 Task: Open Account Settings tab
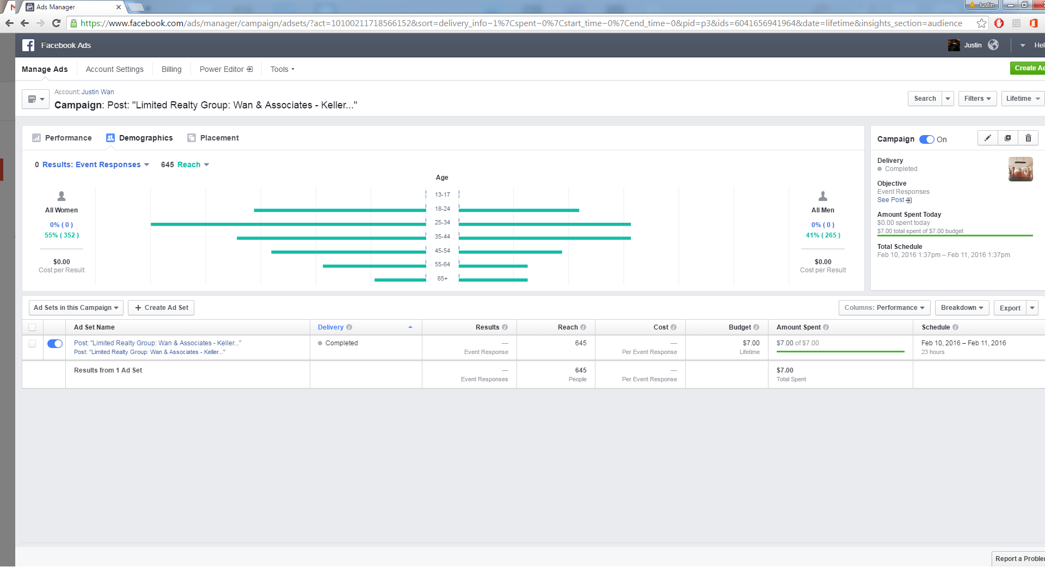pyautogui.click(x=115, y=69)
